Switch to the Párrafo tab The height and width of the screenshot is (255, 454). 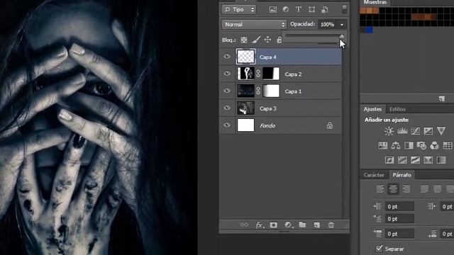click(x=402, y=175)
